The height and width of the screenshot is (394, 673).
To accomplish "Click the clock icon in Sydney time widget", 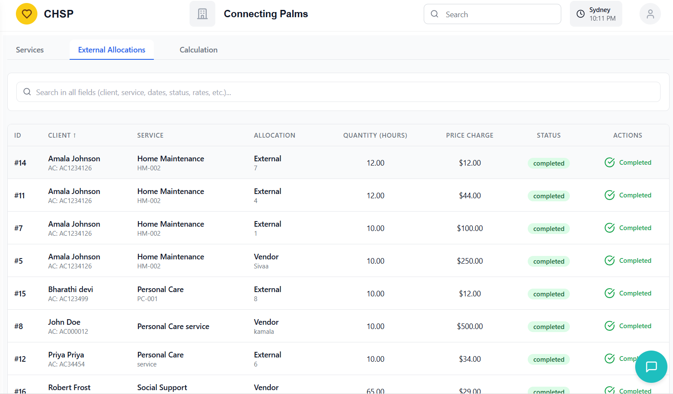I will pyautogui.click(x=580, y=14).
